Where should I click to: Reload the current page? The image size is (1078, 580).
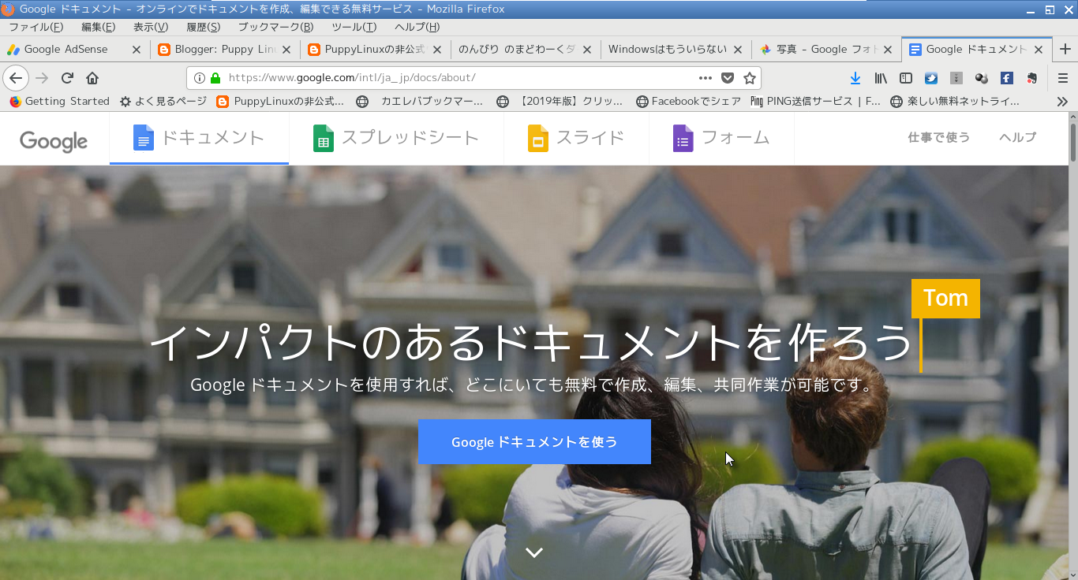[x=67, y=78]
